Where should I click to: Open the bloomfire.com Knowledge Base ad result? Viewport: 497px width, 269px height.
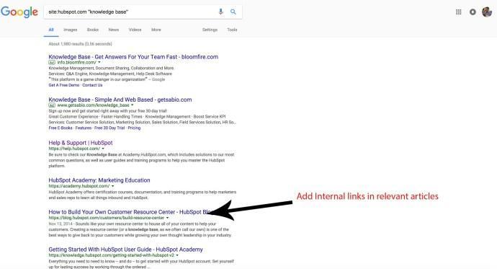point(133,57)
